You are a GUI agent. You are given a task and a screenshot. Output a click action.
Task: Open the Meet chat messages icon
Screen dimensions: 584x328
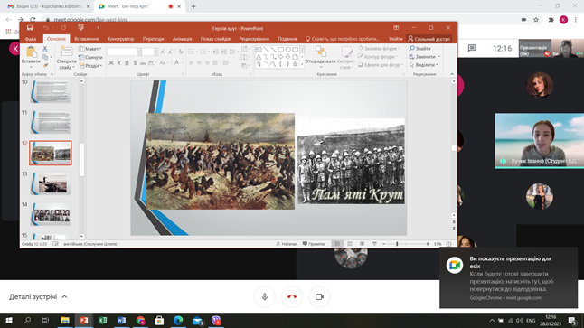click(472, 49)
